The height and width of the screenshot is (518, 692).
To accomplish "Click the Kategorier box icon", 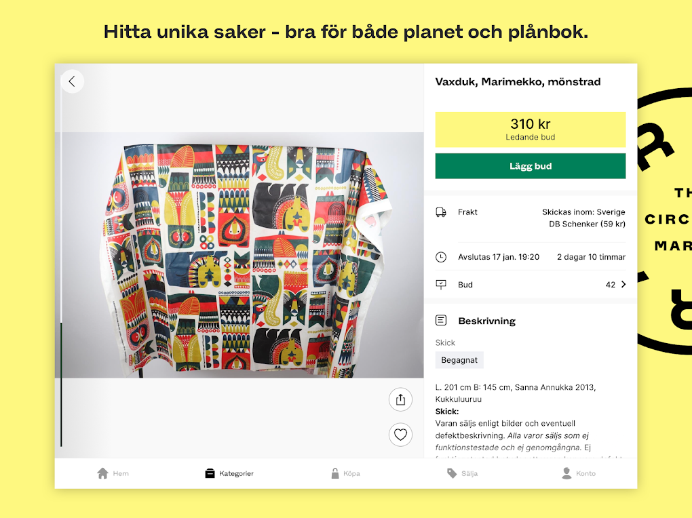I will (x=210, y=473).
